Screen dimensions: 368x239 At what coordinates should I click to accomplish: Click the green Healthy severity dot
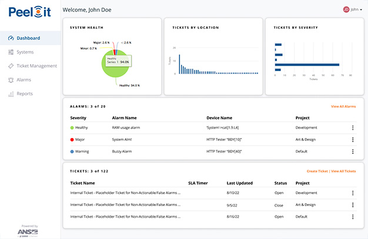coord(72,128)
